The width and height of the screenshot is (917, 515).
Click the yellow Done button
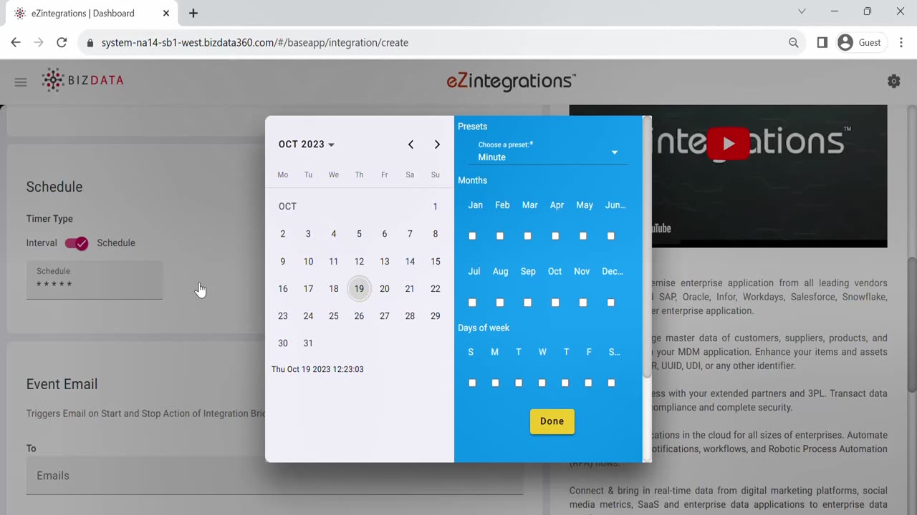click(552, 421)
